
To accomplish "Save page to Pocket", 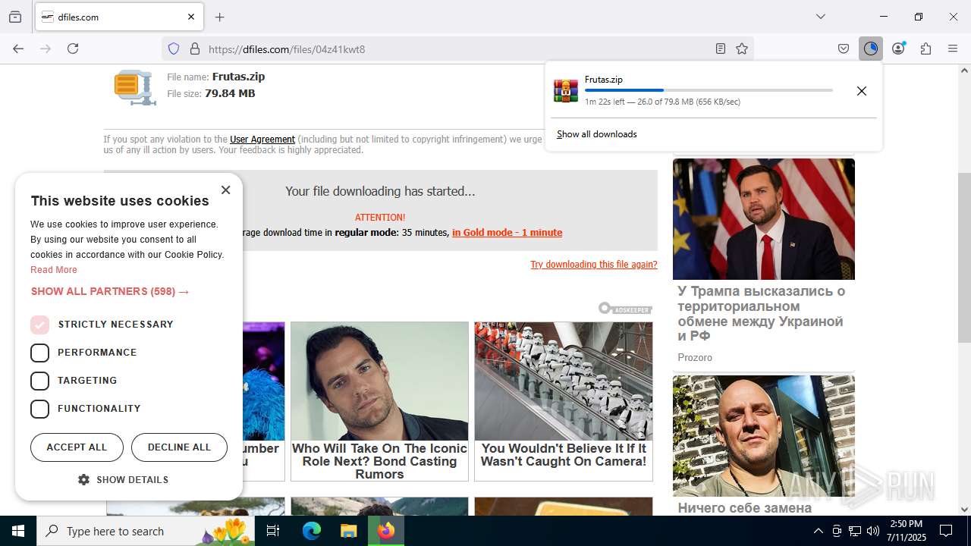I will point(844,49).
